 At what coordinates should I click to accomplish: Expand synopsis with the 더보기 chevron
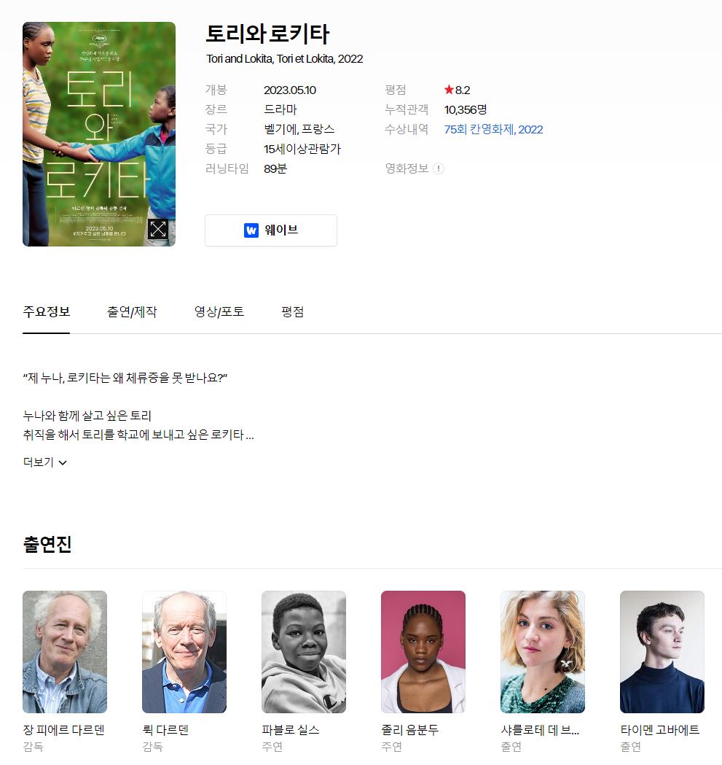(63, 462)
